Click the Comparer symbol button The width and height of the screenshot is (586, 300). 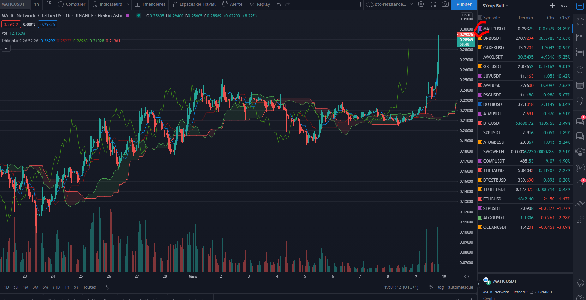tap(72, 4)
